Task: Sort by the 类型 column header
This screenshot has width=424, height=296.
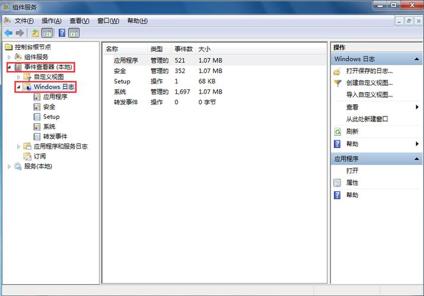Action: [160, 49]
